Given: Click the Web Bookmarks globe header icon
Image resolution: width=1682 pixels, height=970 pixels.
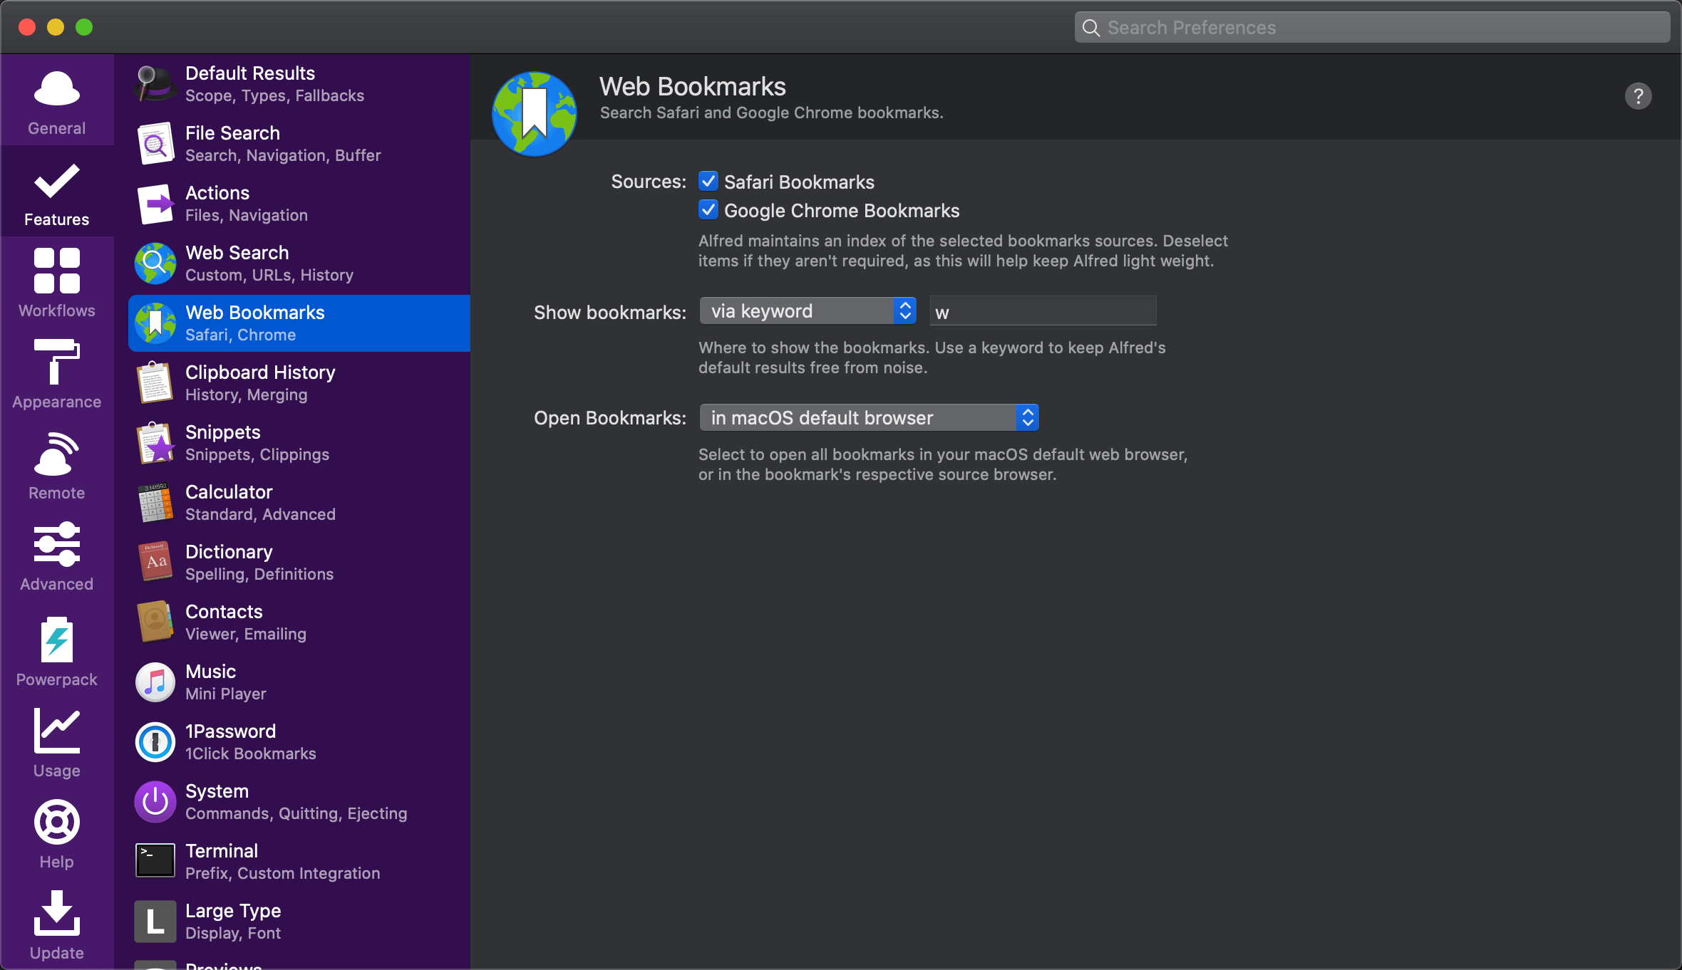Looking at the screenshot, I should pyautogui.click(x=535, y=114).
